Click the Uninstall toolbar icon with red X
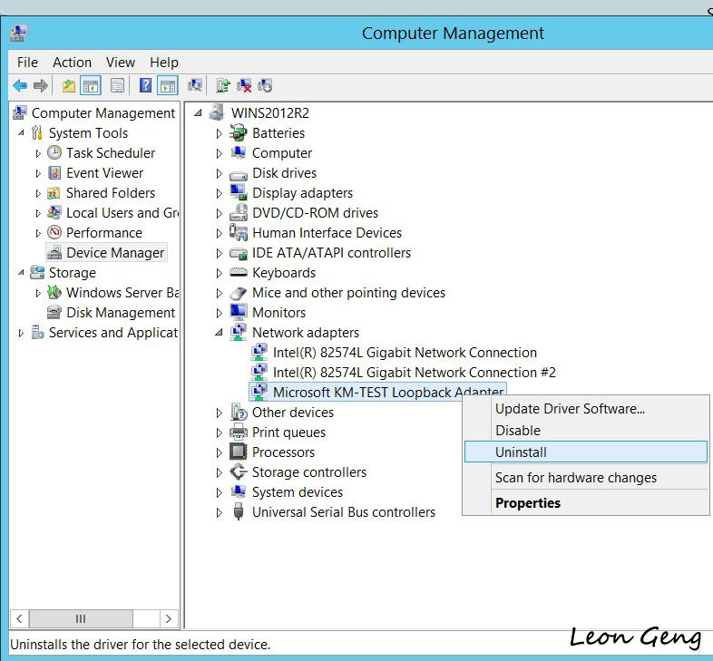Image resolution: width=713 pixels, height=661 pixels. [x=244, y=85]
